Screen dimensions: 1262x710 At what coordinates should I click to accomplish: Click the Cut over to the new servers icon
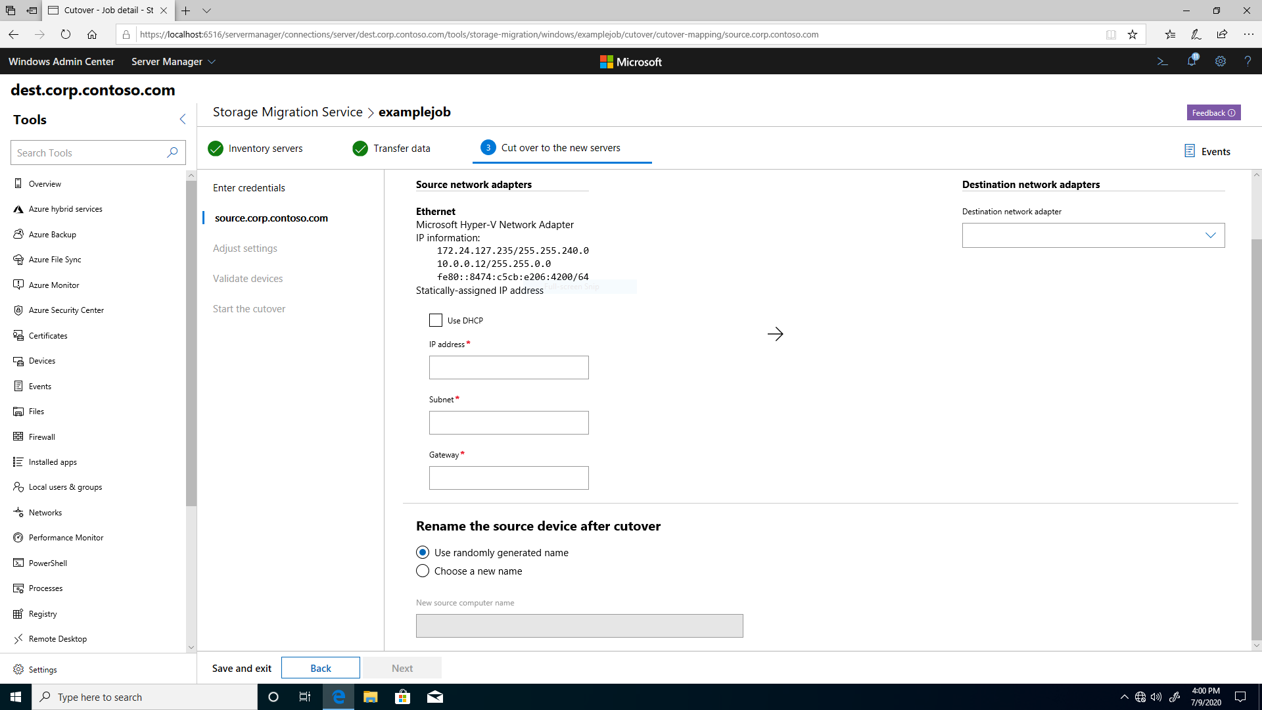click(x=488, y=147)
